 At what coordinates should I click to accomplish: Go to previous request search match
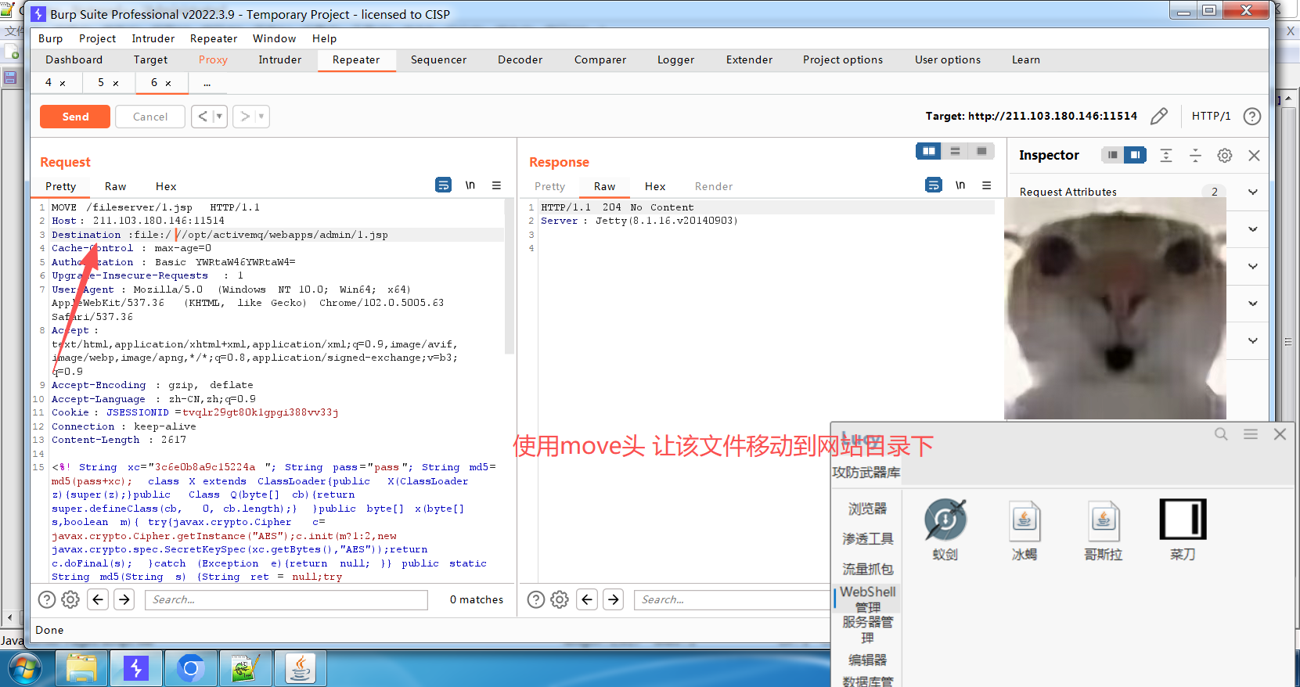[x=98, y=599]
